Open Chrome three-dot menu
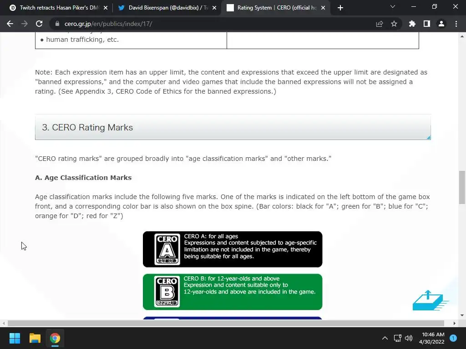Image resolution: width=466 pixels, height=349 pixels. [x=456, y=24]
